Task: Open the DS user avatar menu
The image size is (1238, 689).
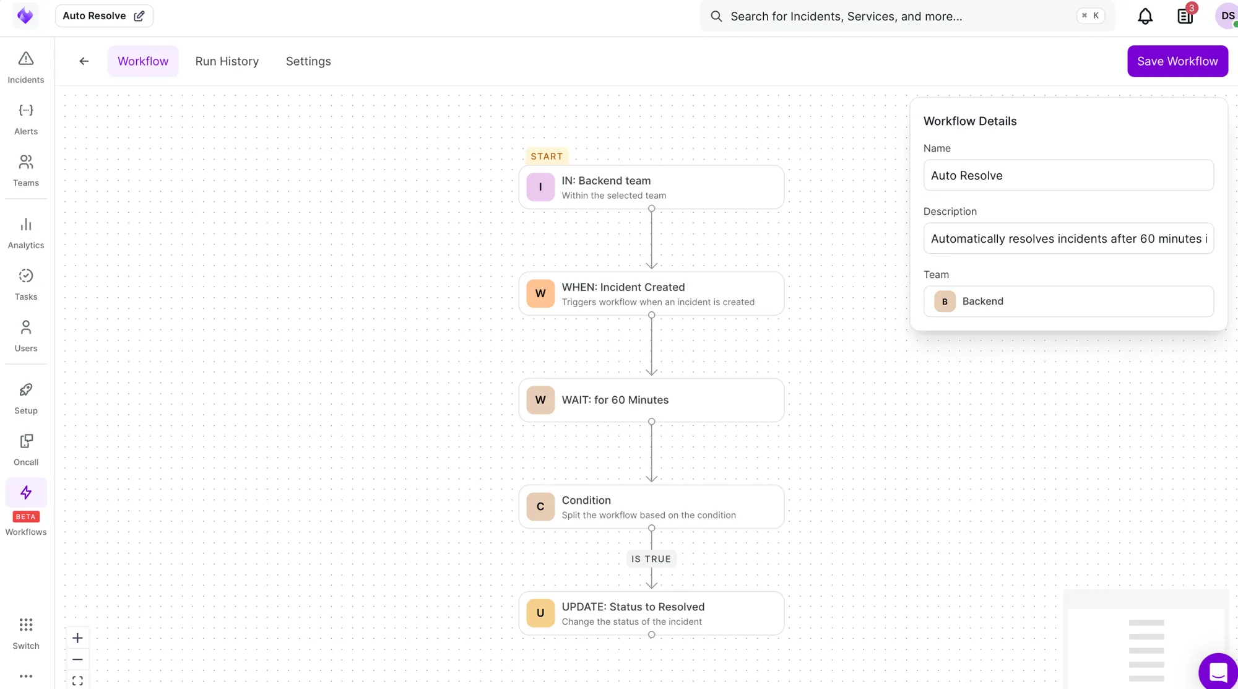Action: click(x=1227, y=16)
